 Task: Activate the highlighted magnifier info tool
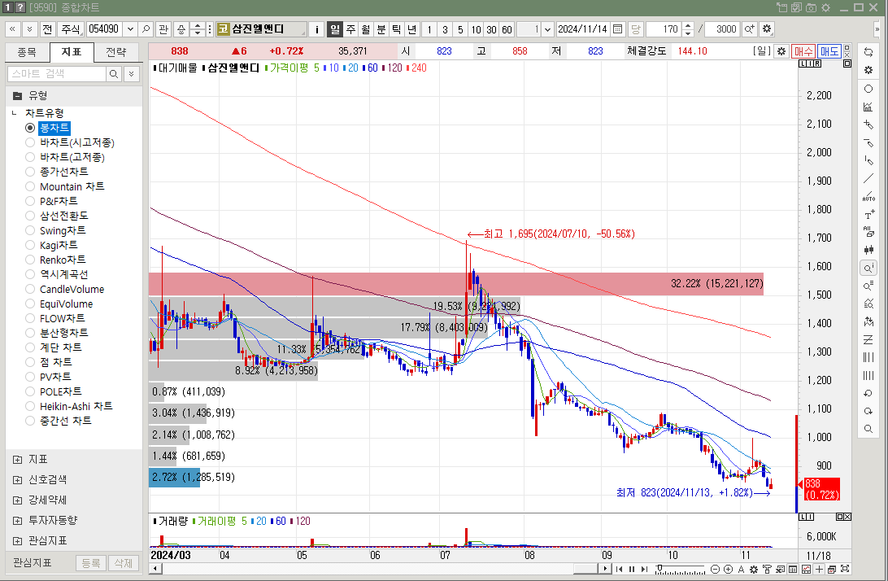coord(868,268)
